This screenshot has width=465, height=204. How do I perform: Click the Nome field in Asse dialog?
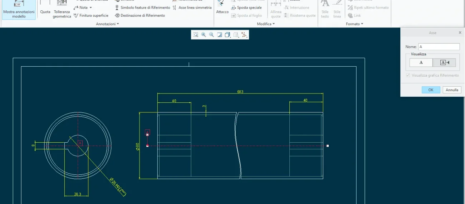click(x=439, y=47)
